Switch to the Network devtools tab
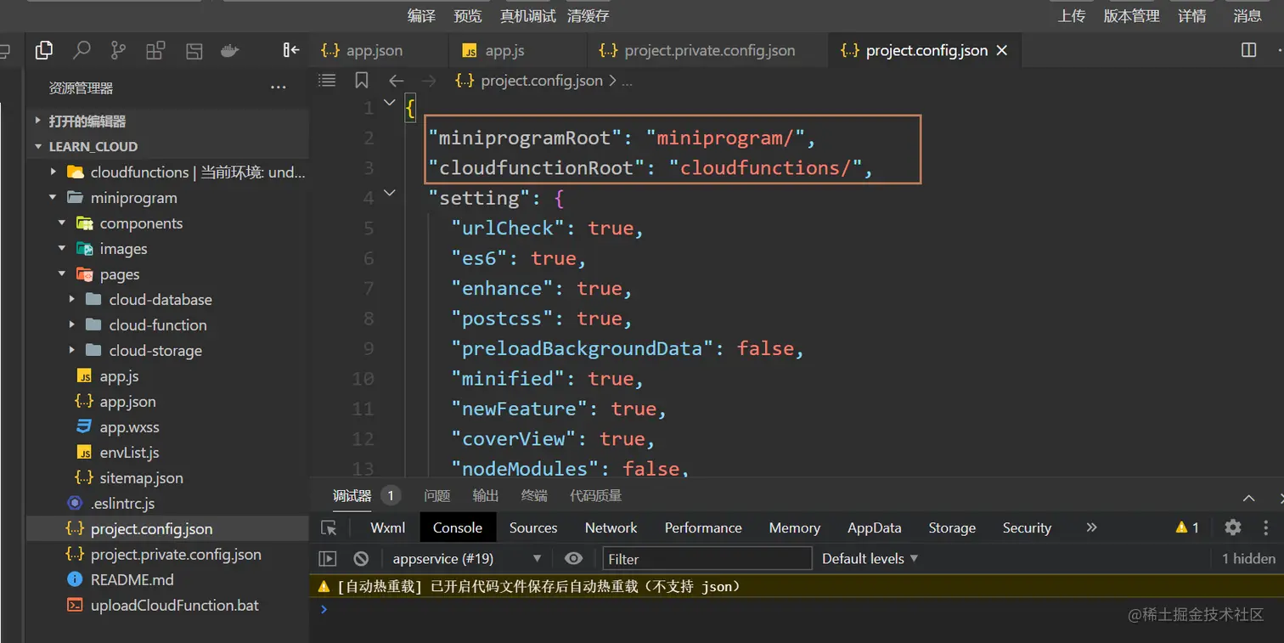 point(611,527)
